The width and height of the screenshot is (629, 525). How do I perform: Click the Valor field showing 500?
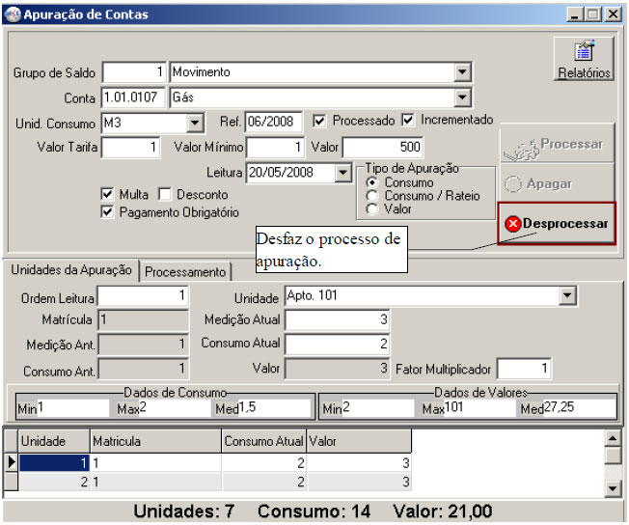click(383, 148)
